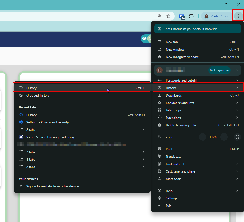Viewport: 244px width, 222px height.
Task: Expand Tab groups submenu
Action: point(198,110)
